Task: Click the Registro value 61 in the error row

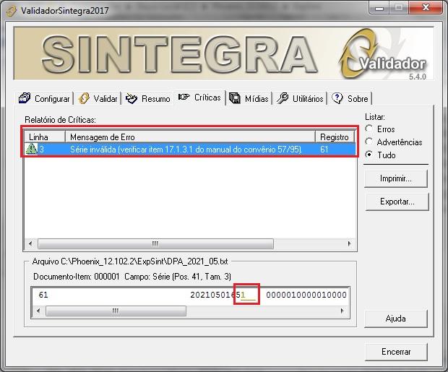Action: pyautogui.click(x=324, y=149)
